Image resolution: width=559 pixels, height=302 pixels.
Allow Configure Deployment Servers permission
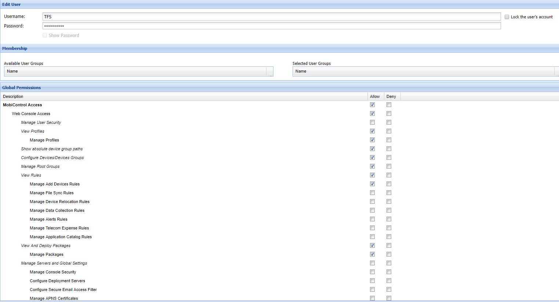(x=372, y=281)
